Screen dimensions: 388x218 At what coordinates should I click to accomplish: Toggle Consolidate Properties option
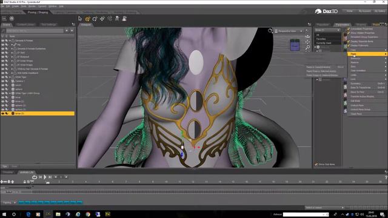point(361,28)
